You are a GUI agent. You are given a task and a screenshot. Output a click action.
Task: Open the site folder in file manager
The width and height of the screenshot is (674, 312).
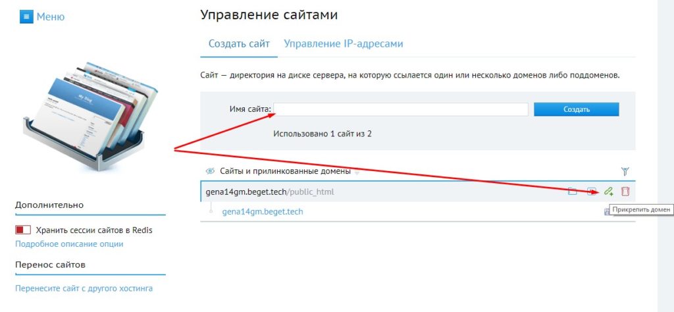573,192
